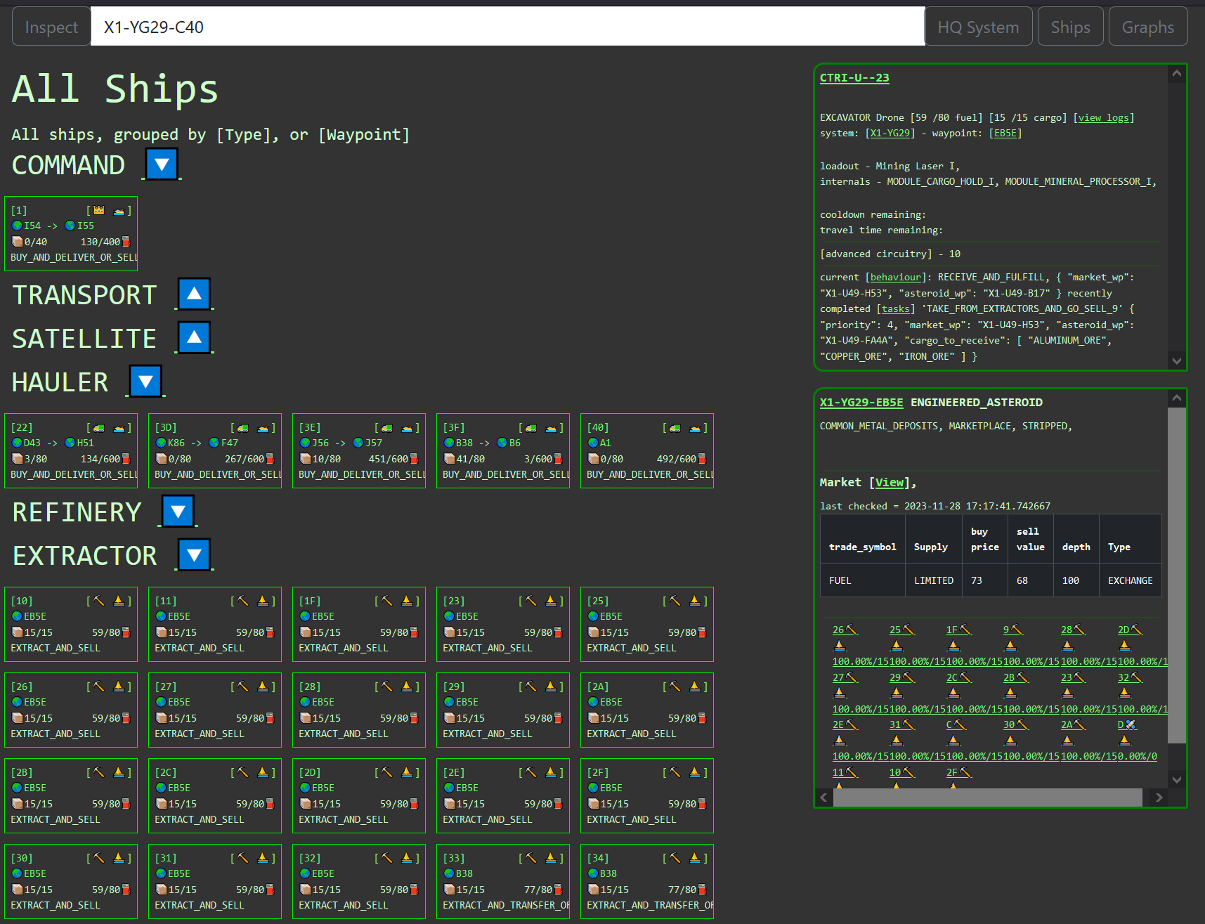
Task: Expand the TRANSPORT ships group
Action: point(194,294)
